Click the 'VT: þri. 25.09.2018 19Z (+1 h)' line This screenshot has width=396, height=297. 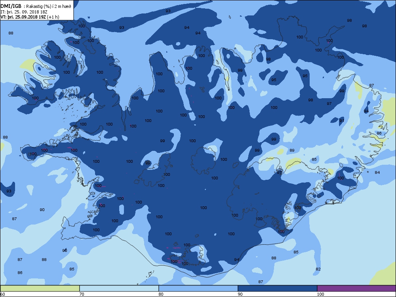pyautogui.click(x=30, y=17)
